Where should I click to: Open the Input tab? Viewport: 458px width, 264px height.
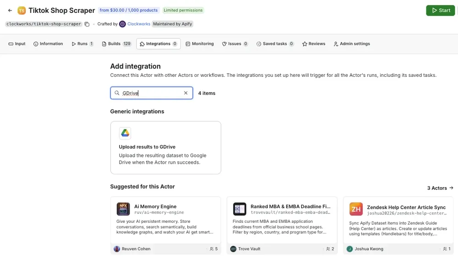[x=17, y=44]
